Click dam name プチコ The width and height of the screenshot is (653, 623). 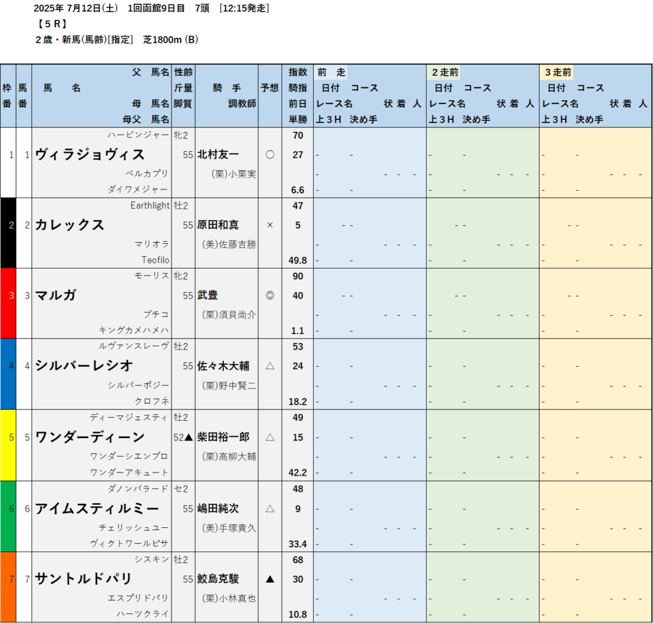[x=156, y=314]
